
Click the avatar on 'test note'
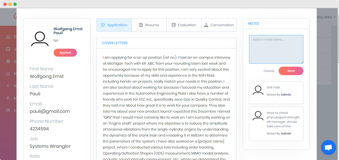(258, 90)
